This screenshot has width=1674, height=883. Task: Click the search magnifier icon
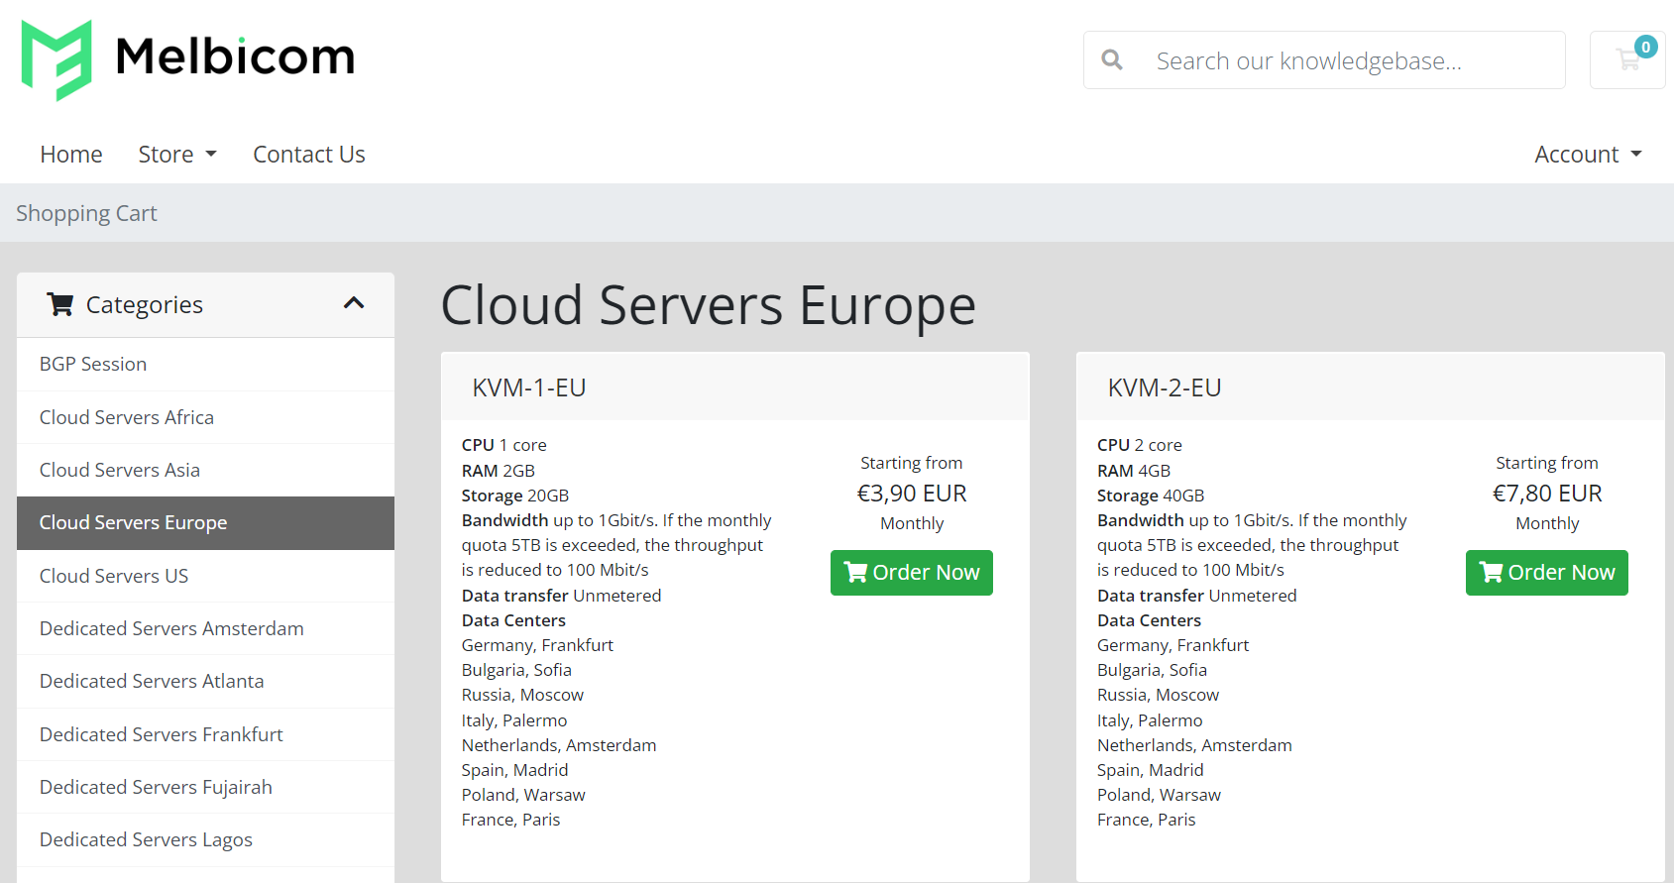coord(1112,60)
